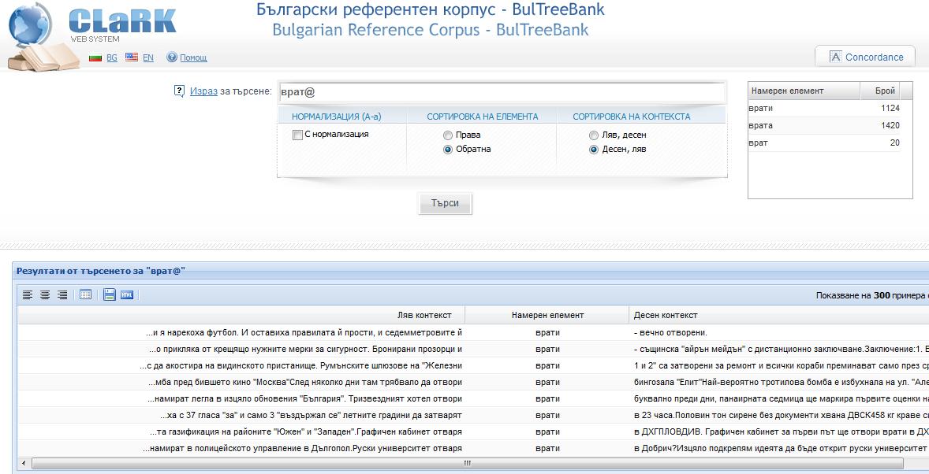Click the count value 1420
Screen dimensions: 929x474
890,125
